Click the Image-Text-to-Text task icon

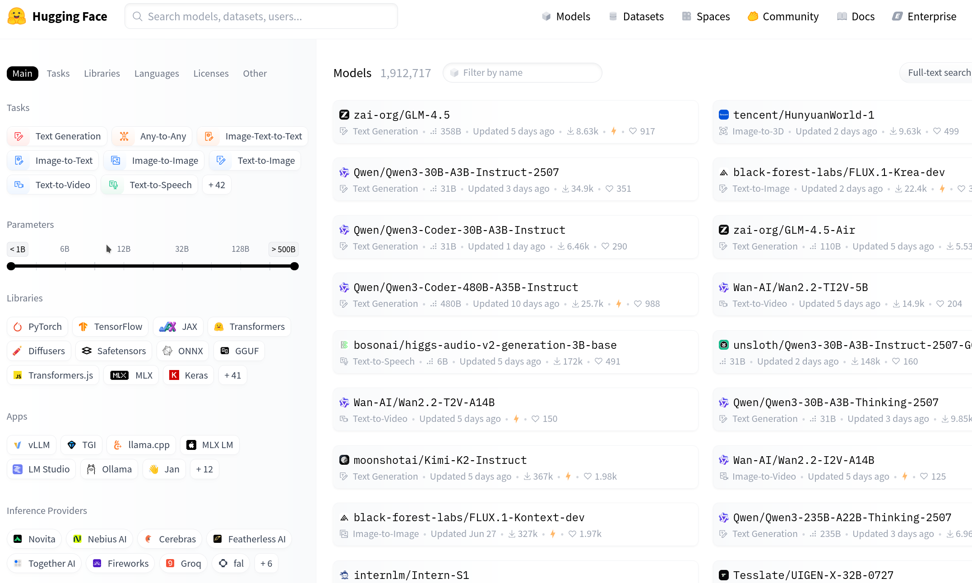[x=209, y=136]
